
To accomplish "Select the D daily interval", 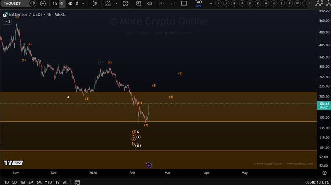I will pyautogui.click(x=77, y=4).
